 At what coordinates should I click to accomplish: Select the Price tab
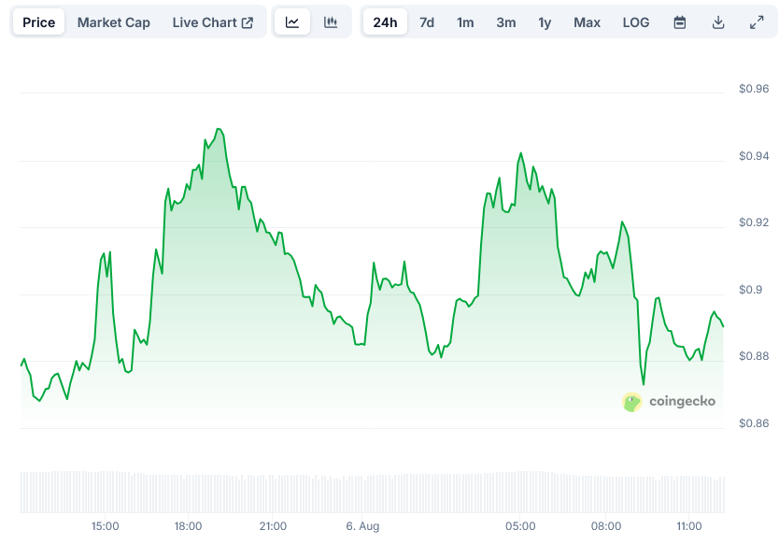click(38, 22)
